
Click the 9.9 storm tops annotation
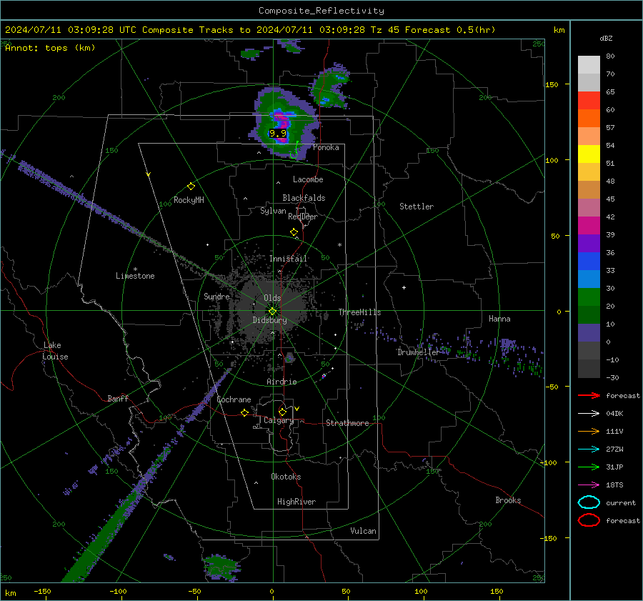(x=278, y=134)
